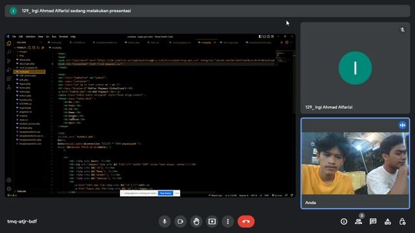Expand the Timeline section
The image size is (415, 233).
tap(21, 192)
